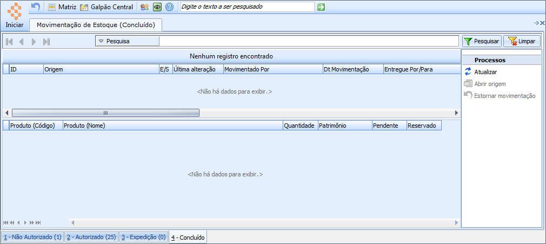546x244 pixels.
Task: Click the Reservado column header
Action: [x=424, y=126]
